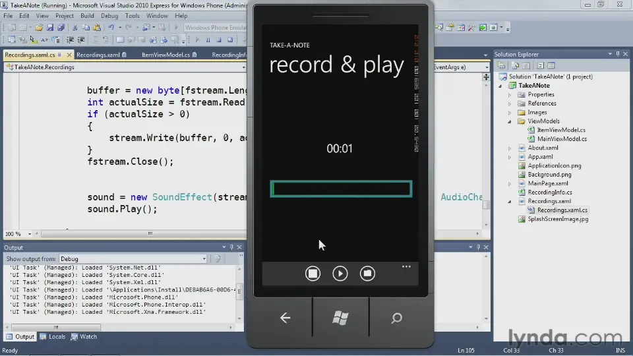Click the code editor horizontal scrollbar thumb

[x=150, y=233]
